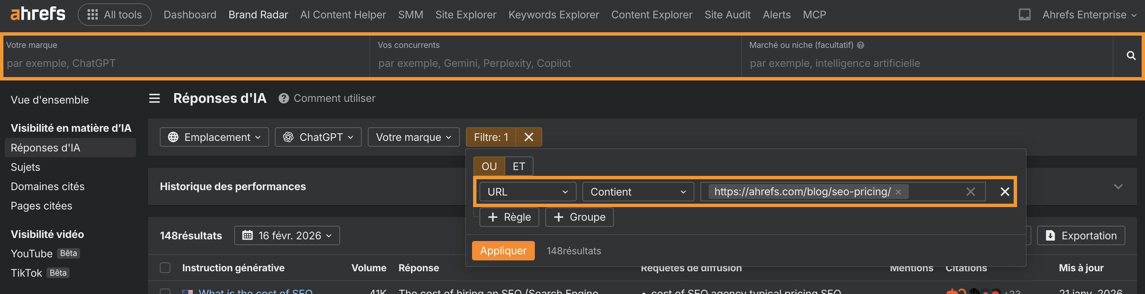Click the search magnifier icon
1145x294 pixels.
coord(1131,56)
